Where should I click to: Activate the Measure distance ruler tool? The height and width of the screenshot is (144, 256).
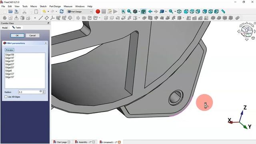pos(223,12)
